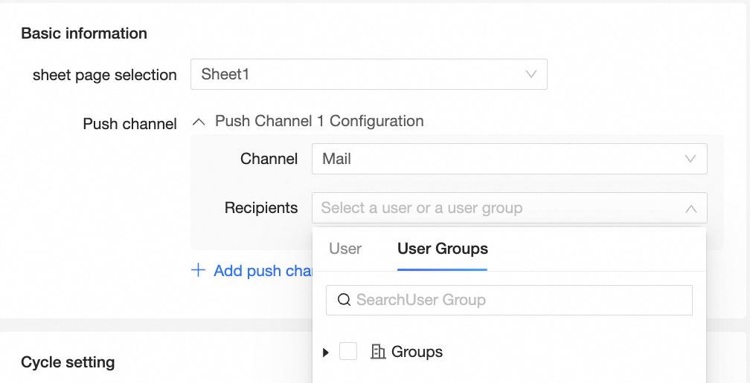Click the plus icon beside Add push channel
Viewport: 750px width, 383px height.
point(198,271)
